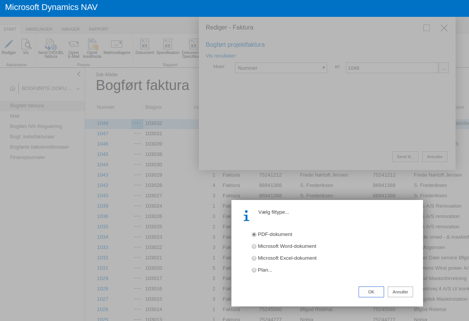This screenshot has height=321, width=469.
Task: Maximize the Rediger - Faktura dialog
Action: (x=426, y=28)
